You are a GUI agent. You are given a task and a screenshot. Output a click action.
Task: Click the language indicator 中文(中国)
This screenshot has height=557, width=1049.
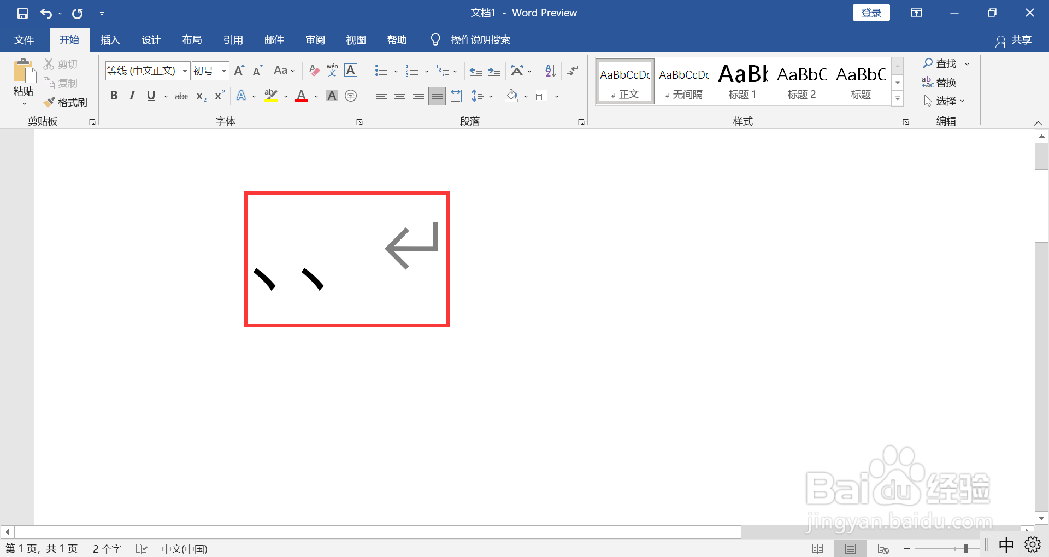click(x=185, y=548)
